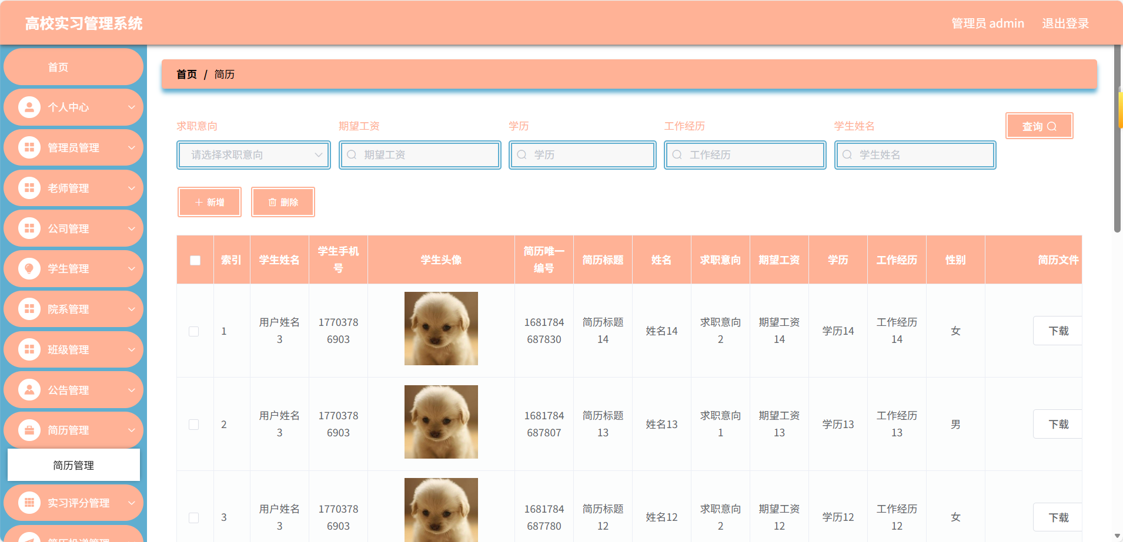Screen dimensions: 1123x542
Task: Check the checkbox for row 姓名12
Action: tap(193, 517)
